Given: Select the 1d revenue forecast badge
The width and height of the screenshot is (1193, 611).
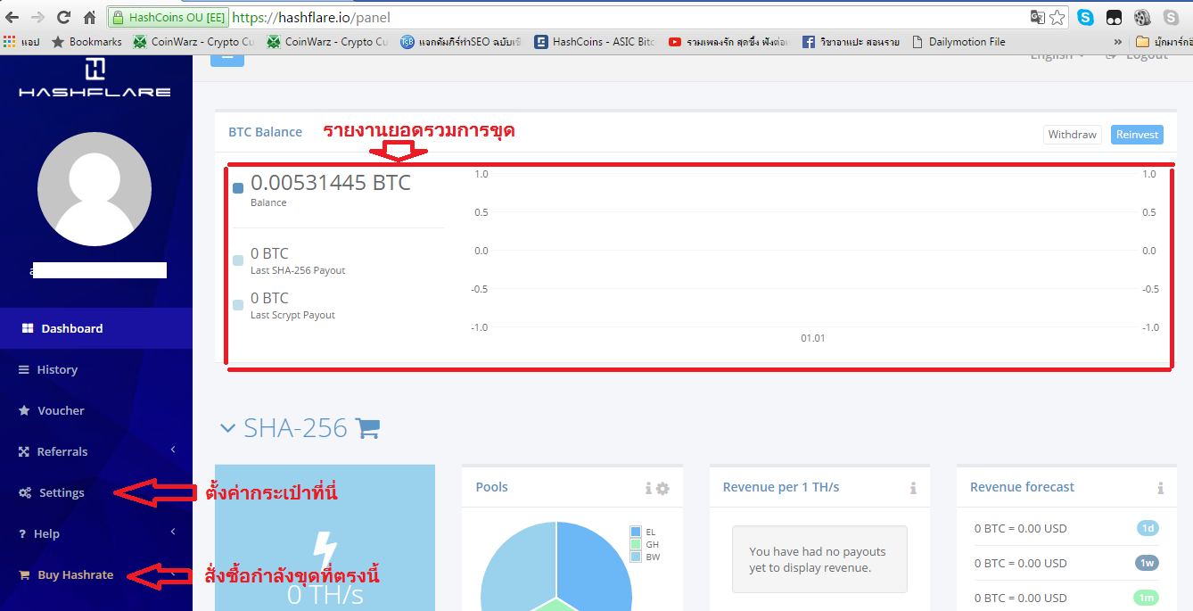Looking at the screenshot, I should (1148, 528).
